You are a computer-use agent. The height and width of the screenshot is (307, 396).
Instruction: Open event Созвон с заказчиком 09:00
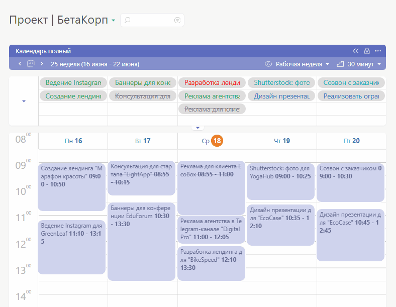[351, 182]
